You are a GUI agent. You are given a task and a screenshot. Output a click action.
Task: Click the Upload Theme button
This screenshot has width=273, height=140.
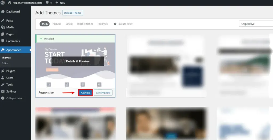[x=73, y=13]
